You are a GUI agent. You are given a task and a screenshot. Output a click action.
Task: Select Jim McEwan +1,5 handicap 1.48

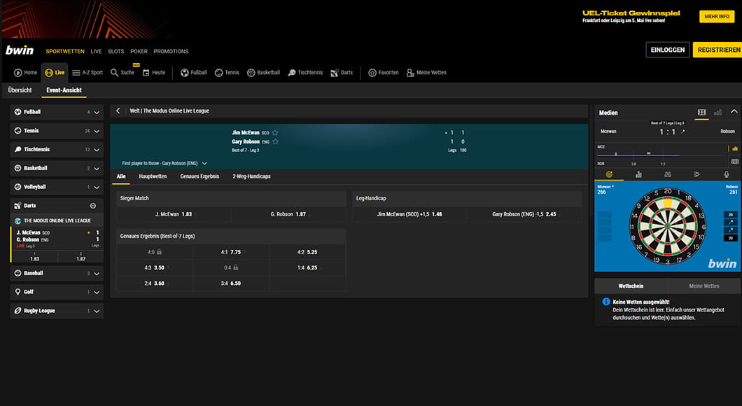(x=409, y=214)
